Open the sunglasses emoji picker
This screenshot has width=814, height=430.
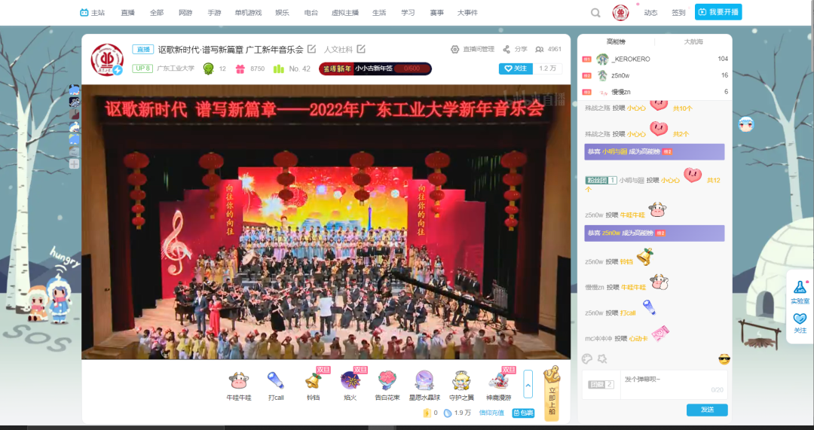(724, 359)
